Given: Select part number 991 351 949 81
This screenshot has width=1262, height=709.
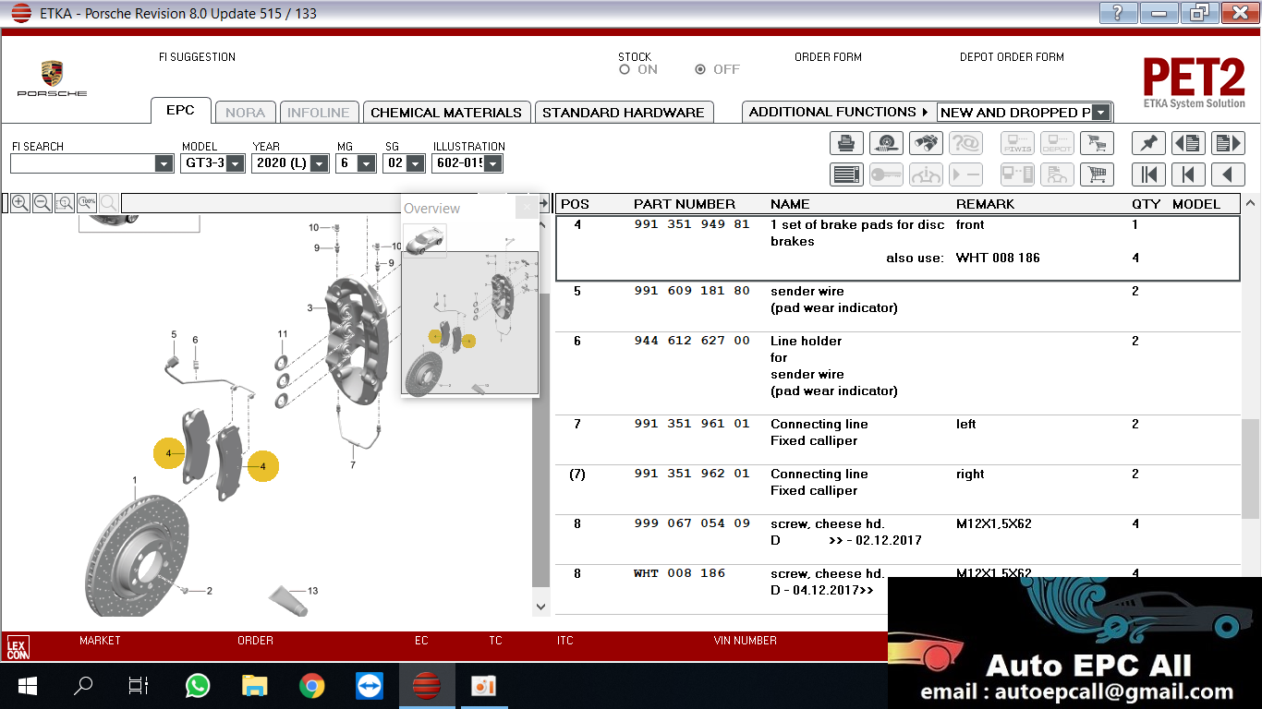Looking at the screenshot, I should point(692,224).
